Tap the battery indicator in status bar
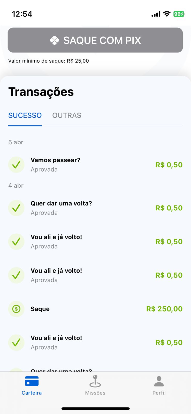 [x=179, y=14]
